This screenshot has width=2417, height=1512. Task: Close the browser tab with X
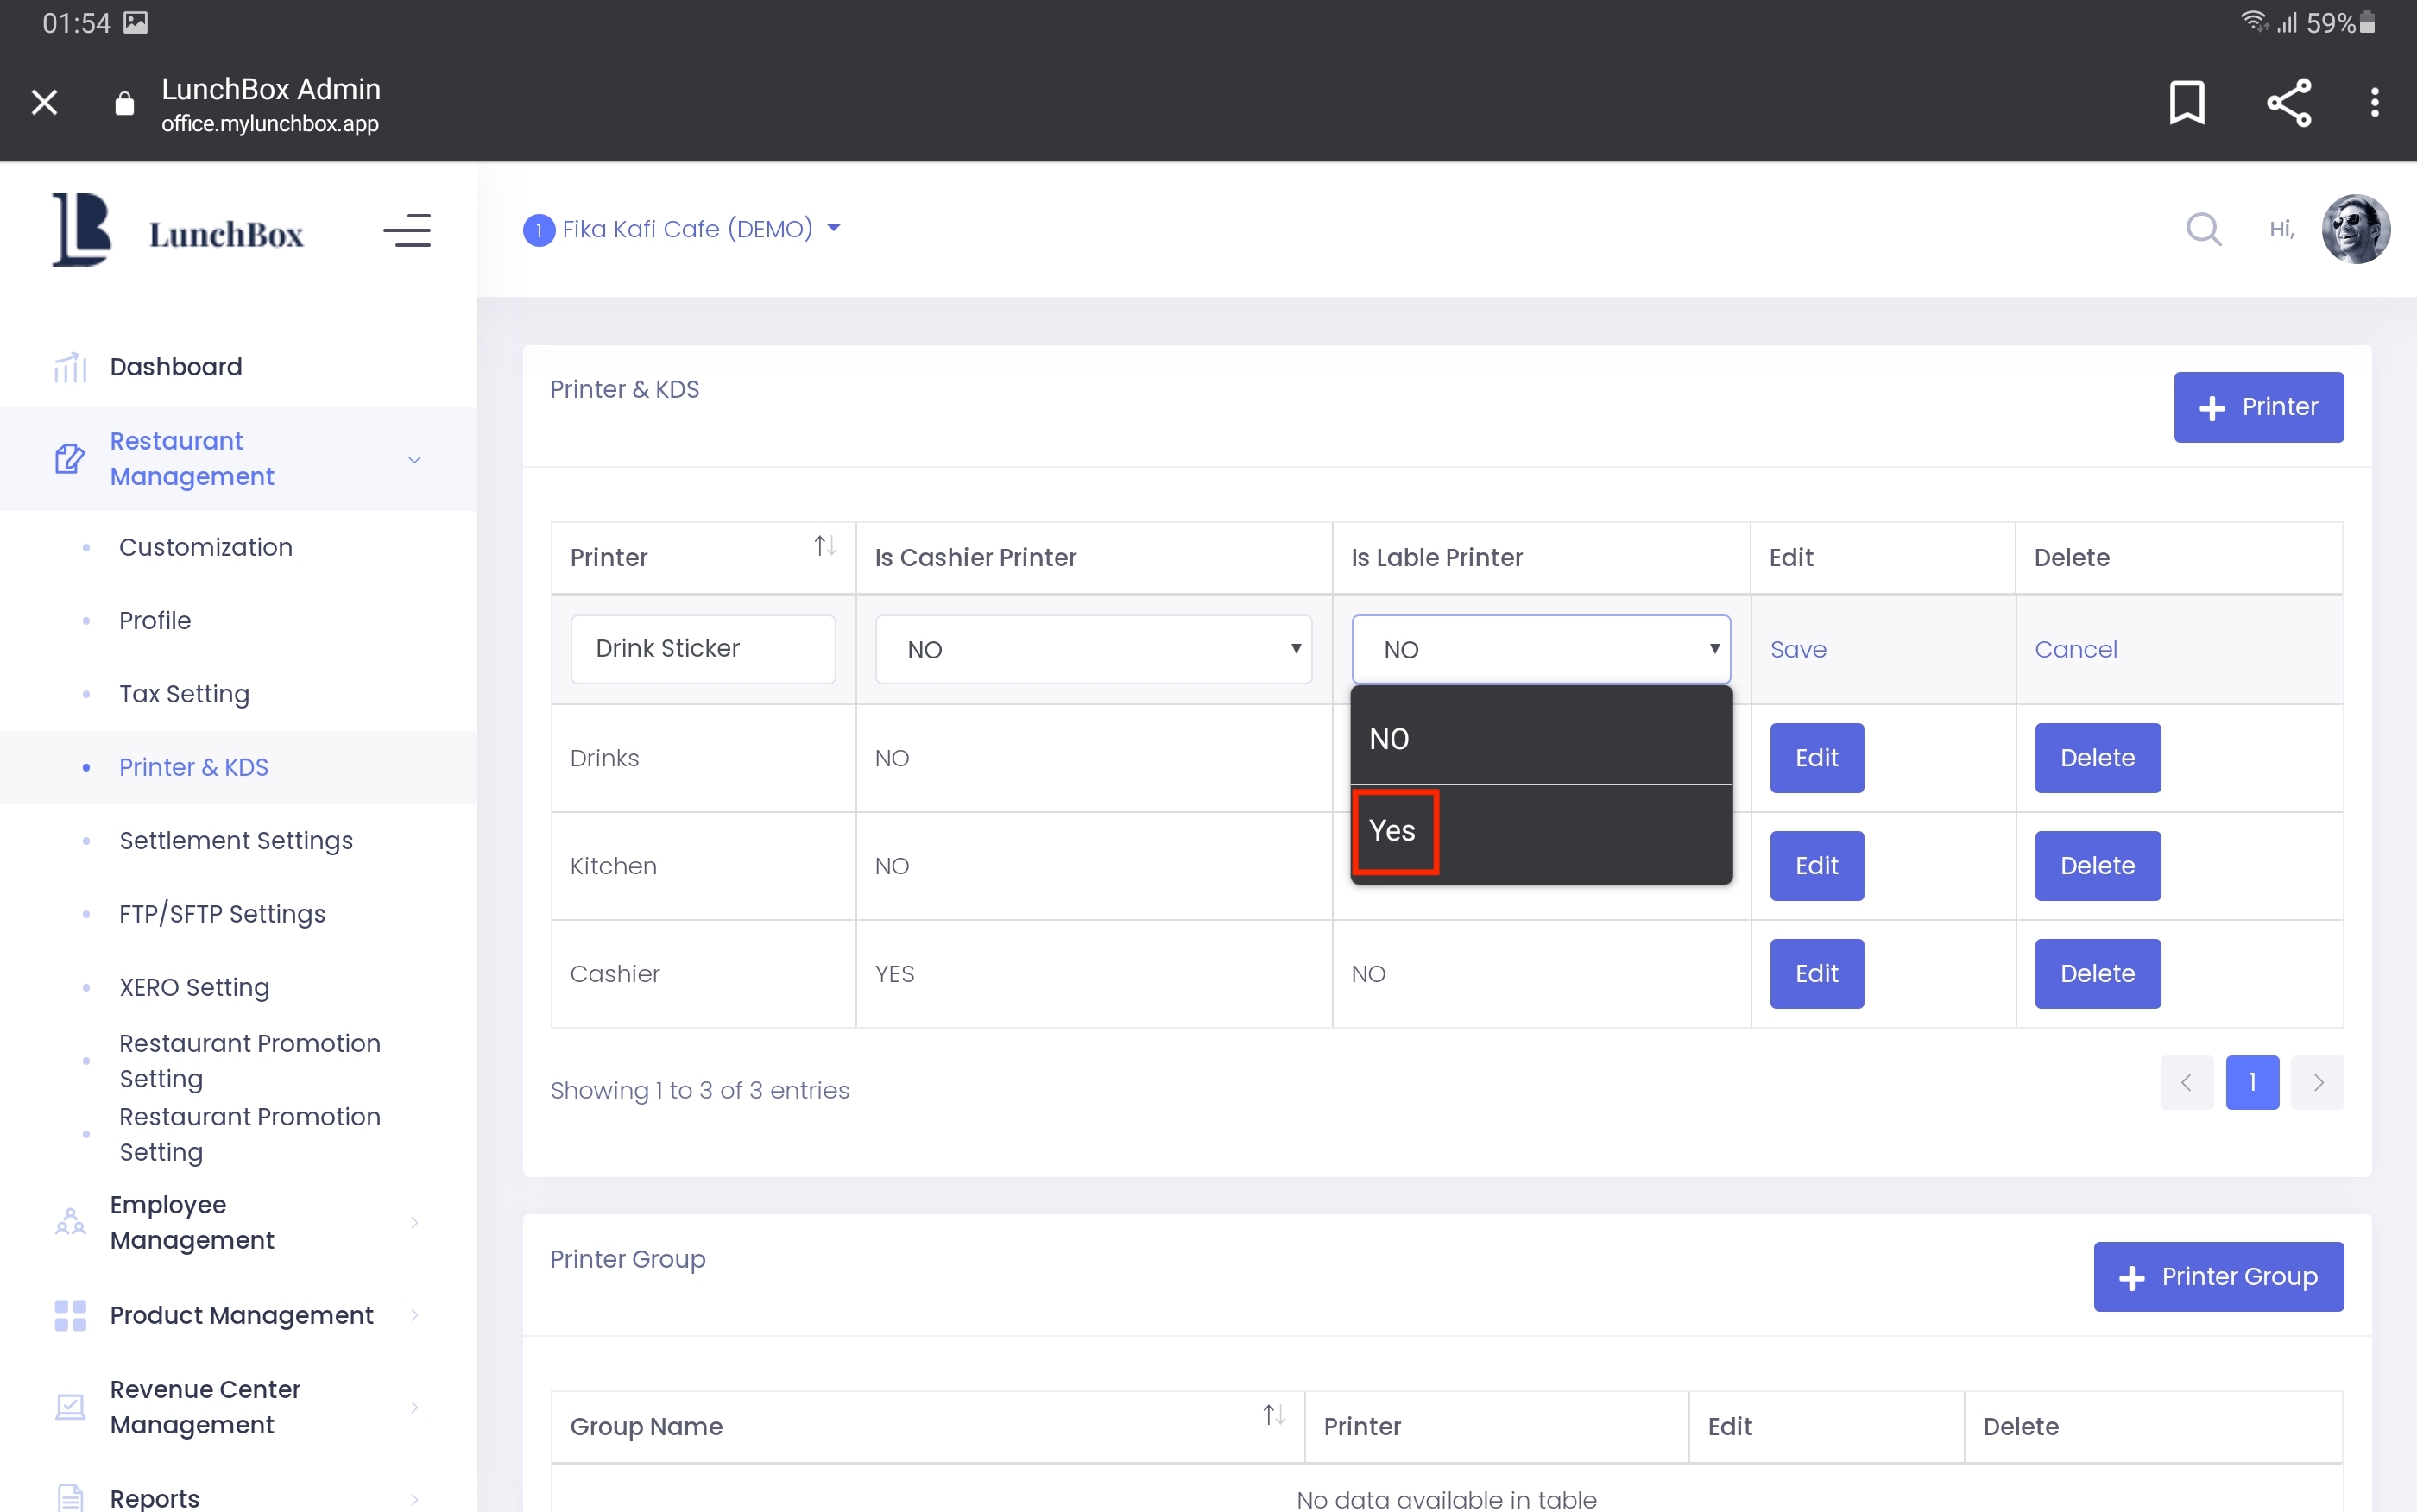pyautogui.click(x=44, y=102)
